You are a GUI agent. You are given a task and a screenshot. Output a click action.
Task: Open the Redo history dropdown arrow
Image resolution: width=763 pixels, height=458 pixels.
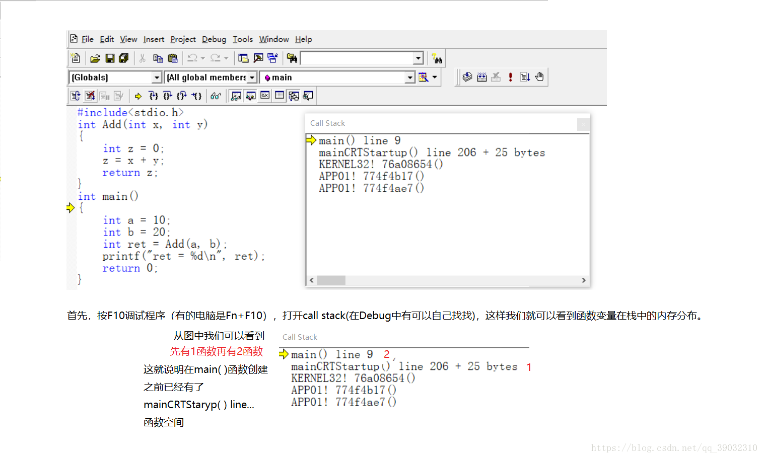click(x=226, y=58)
